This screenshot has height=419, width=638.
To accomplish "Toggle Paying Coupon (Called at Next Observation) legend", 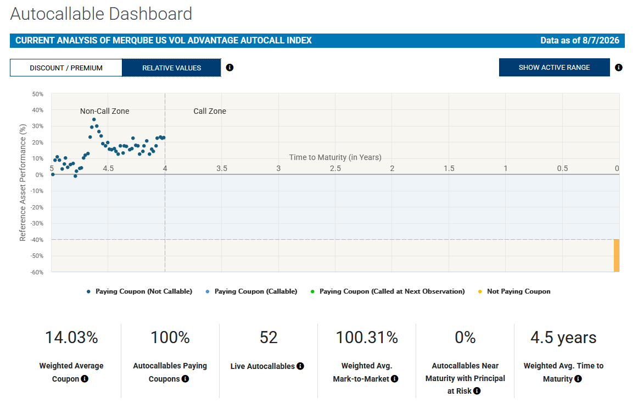I will pyautogui.click(x=388, y=291).
